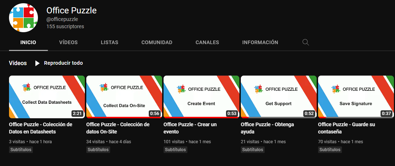Click title 'Office Puzzle - Guarde su contaseña'
395x166 pixels.
pos(347,128)
